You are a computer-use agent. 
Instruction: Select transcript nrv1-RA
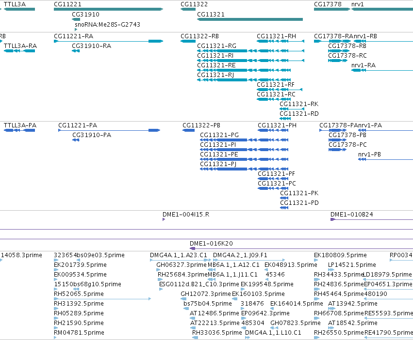(x=363, y=65)
